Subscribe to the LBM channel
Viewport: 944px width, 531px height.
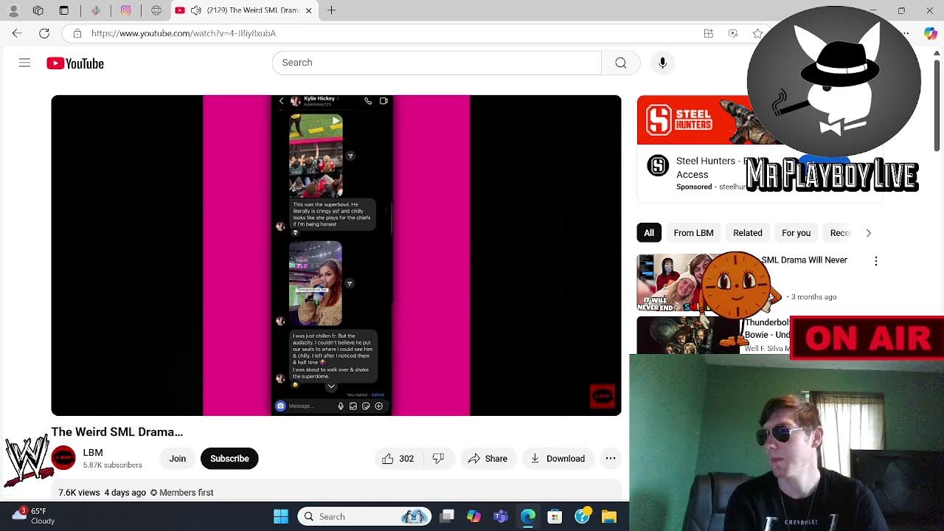pos(229,459)
